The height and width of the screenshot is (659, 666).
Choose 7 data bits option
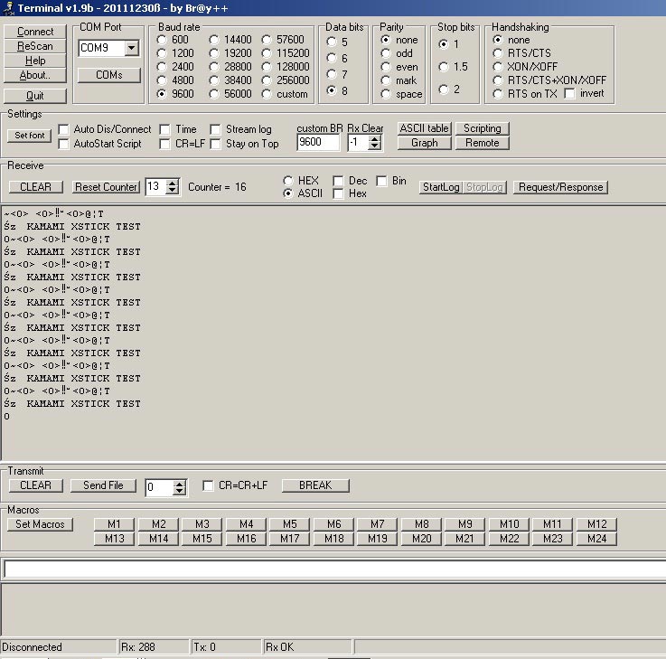point(333,75)
